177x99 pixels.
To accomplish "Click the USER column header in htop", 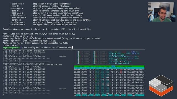I will tap(82, 66).
